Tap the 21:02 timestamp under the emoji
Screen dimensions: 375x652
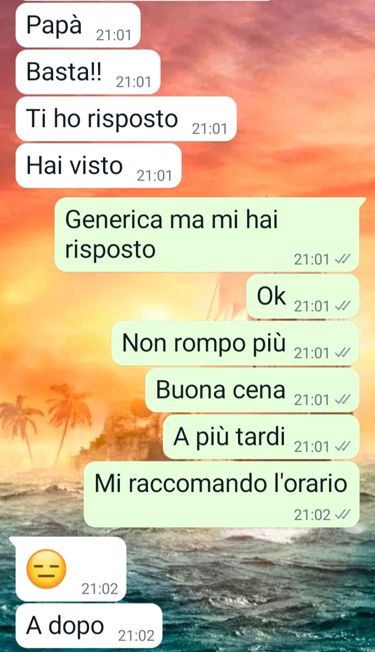click(x=100, y=589)
